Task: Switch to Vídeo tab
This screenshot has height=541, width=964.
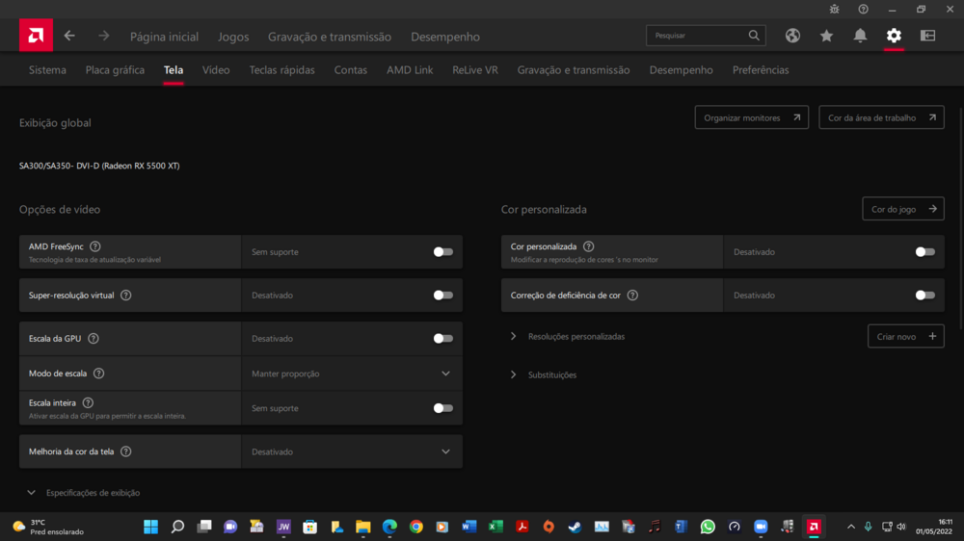Action: 216,70
